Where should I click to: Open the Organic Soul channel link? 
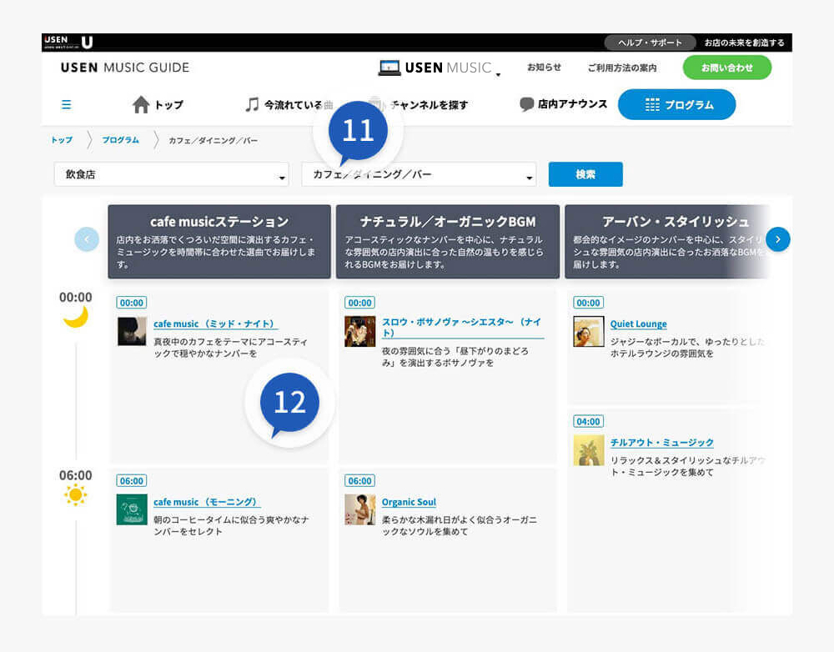pos(409,501)
